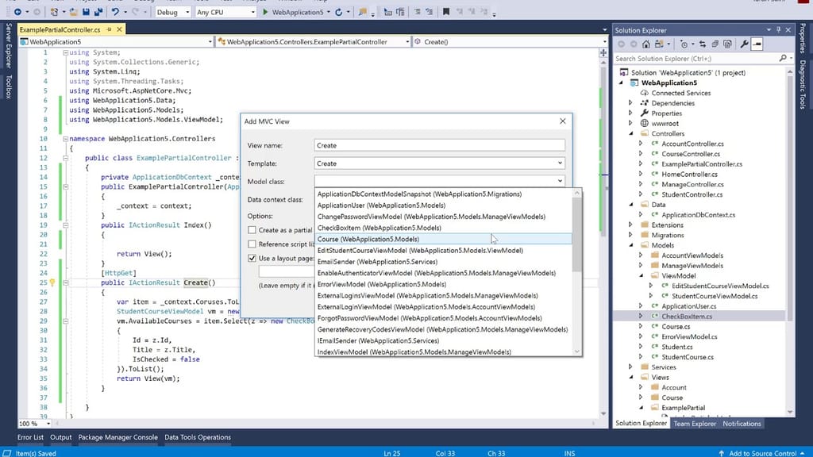Click the Undo icon in the toolbar
This screenshot has height=457, width=813.
[x=116, y=13]
